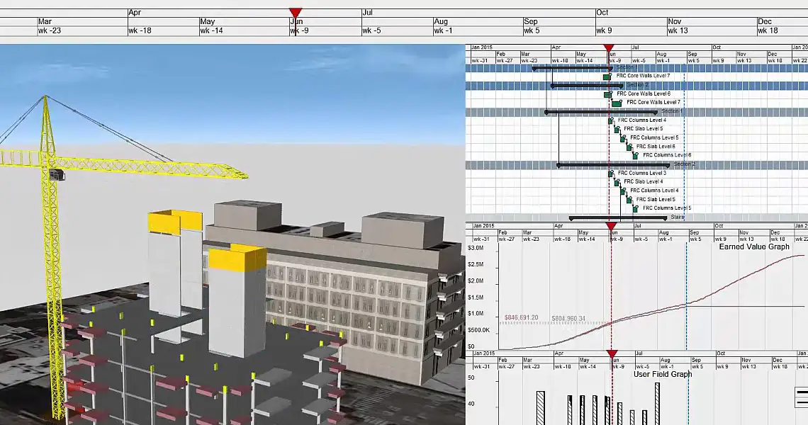This screenshot has width=808, height=425.
Task: Click the red focus marker on top timeline
Action: 296,13
